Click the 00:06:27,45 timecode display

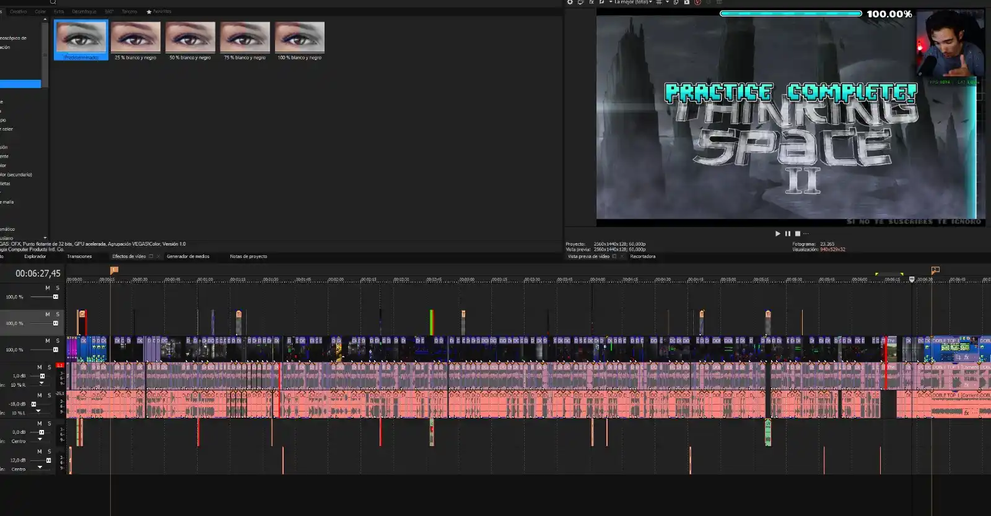coord(38,273)
